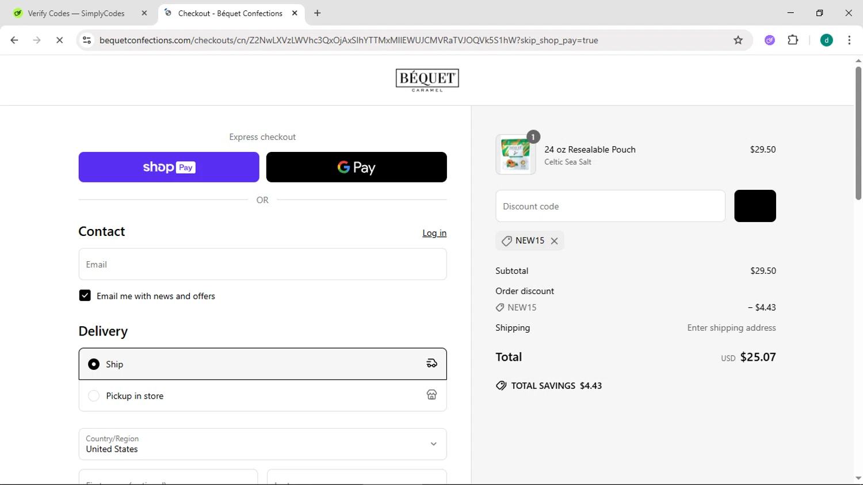This screenshot has width=863, height=485.
Task: Select Pickup in store option
Action: tap(263, 396)
